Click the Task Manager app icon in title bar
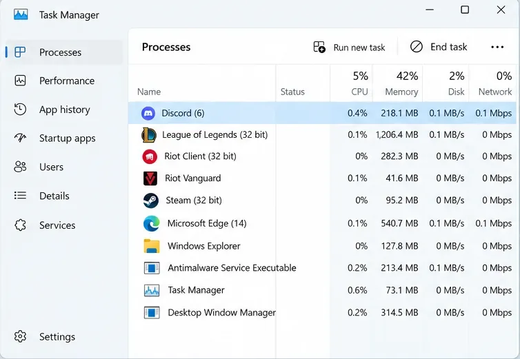 coord(21,14)
